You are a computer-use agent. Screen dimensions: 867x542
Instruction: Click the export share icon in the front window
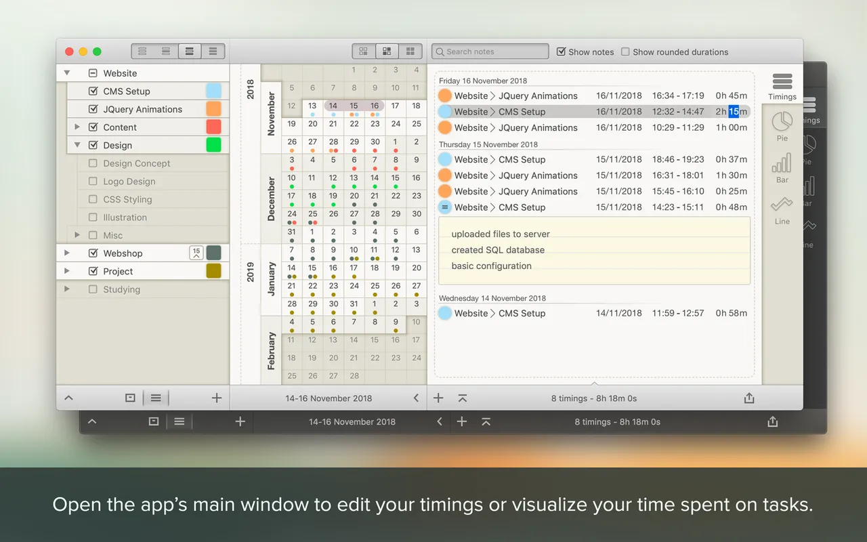[749, 398]
